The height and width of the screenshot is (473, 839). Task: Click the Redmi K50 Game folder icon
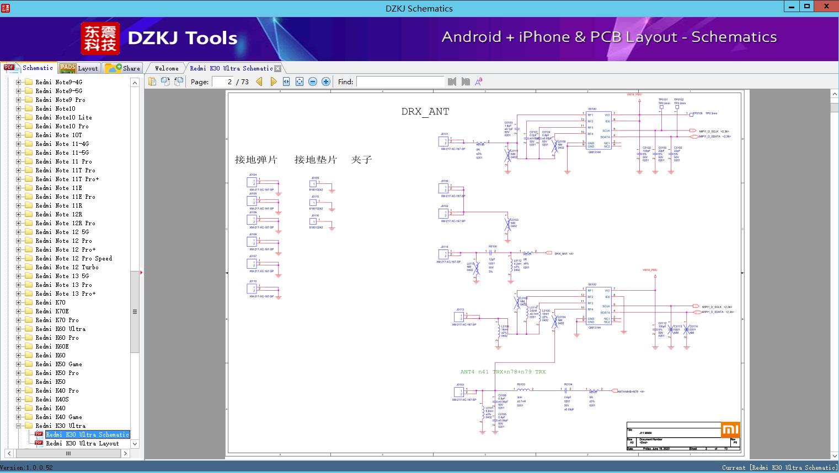pyautogui.click(x=29, y=364)
